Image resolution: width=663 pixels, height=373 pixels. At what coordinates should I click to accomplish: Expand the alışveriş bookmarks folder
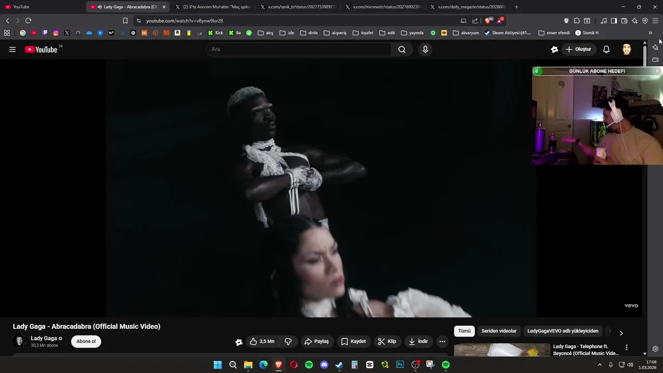(x=335, y=33)
